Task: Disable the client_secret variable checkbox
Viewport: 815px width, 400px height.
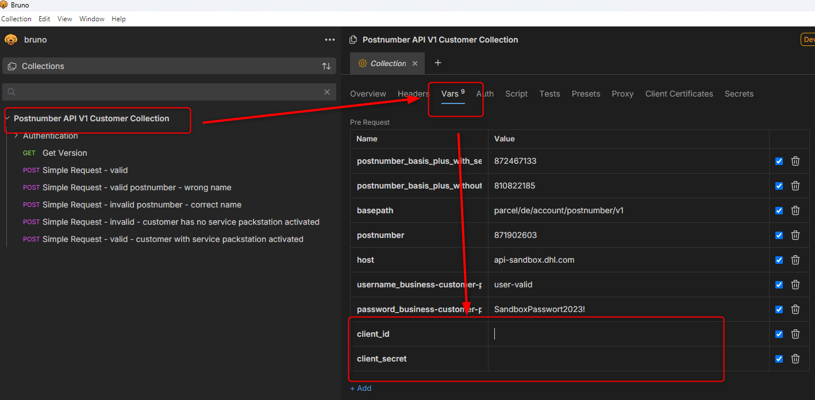Action: pos(779,359)
